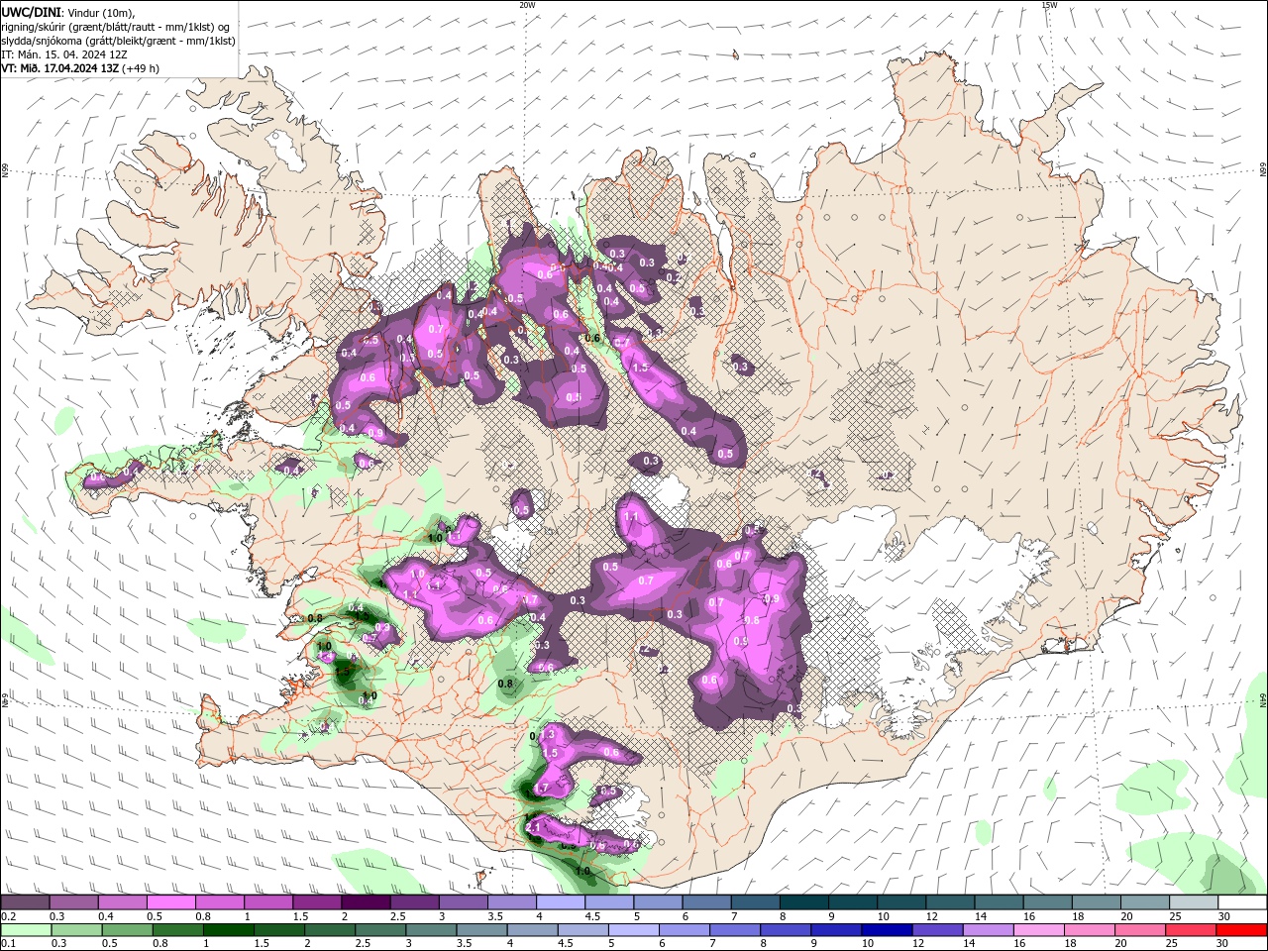The width and height of the screenshot is (1268, 951).
Task: Click the pale gray 25 swatch on upper scale
Action: (x=1194, y=902)
